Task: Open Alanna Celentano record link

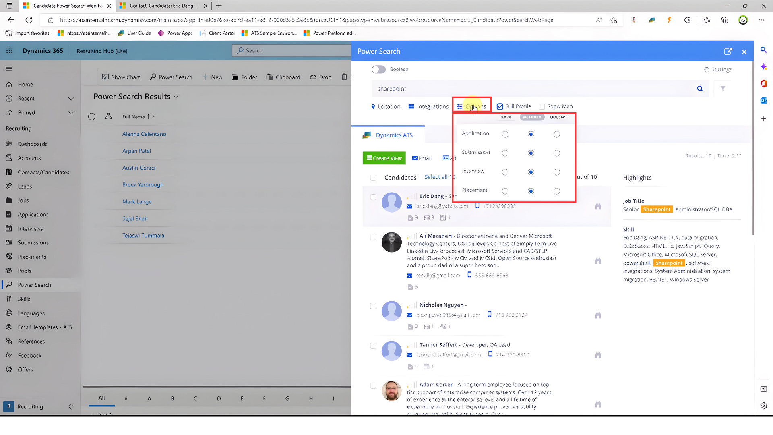Action: click(x=144, y=134)
